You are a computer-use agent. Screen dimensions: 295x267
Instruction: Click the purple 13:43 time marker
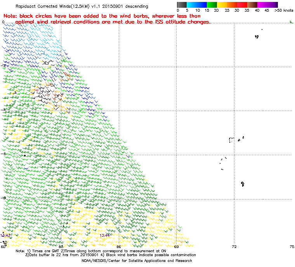click(x=5, y=235)
